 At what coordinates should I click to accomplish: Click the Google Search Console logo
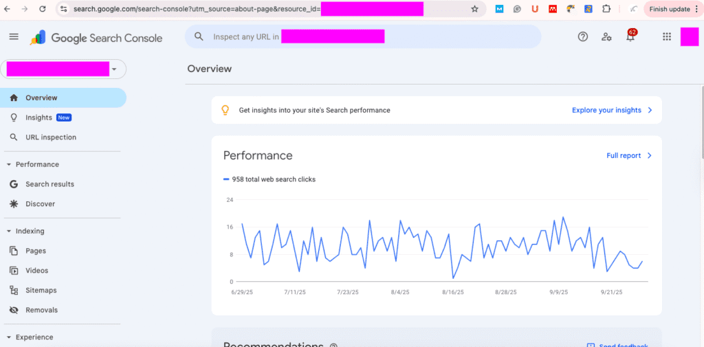coord(96,38)
